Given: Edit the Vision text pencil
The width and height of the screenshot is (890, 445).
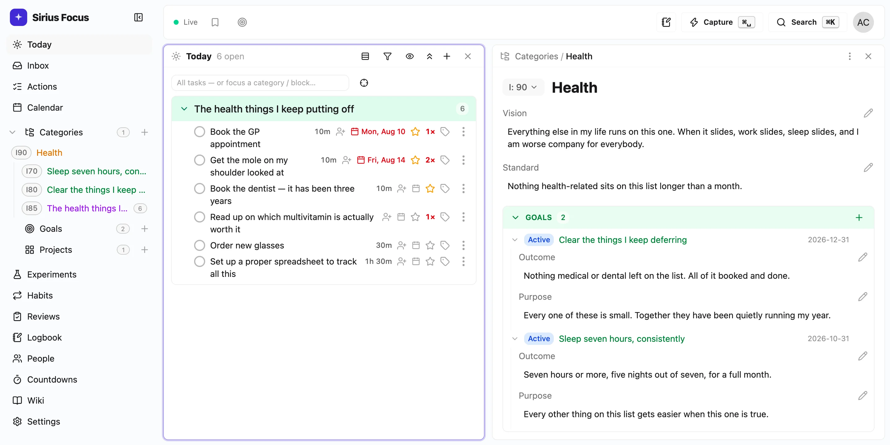Looking at the screenshot, I should click(868, 113).
